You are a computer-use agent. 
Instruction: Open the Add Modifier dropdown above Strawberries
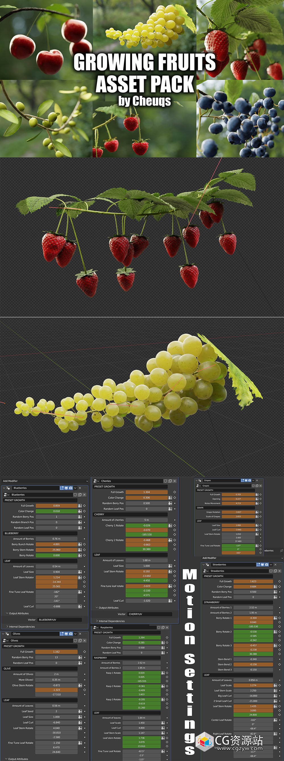[242, 558]
